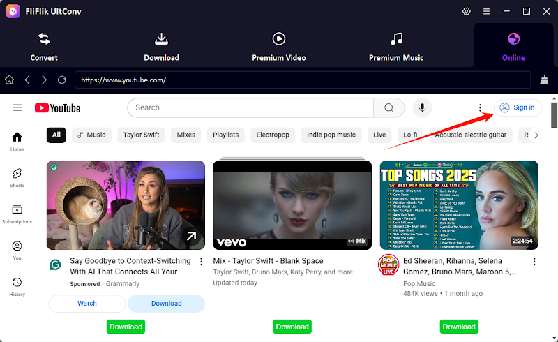Screen dimensions: 558x342
Task: Click the page vertical scrollbar thumb
Action: point(554,114)
